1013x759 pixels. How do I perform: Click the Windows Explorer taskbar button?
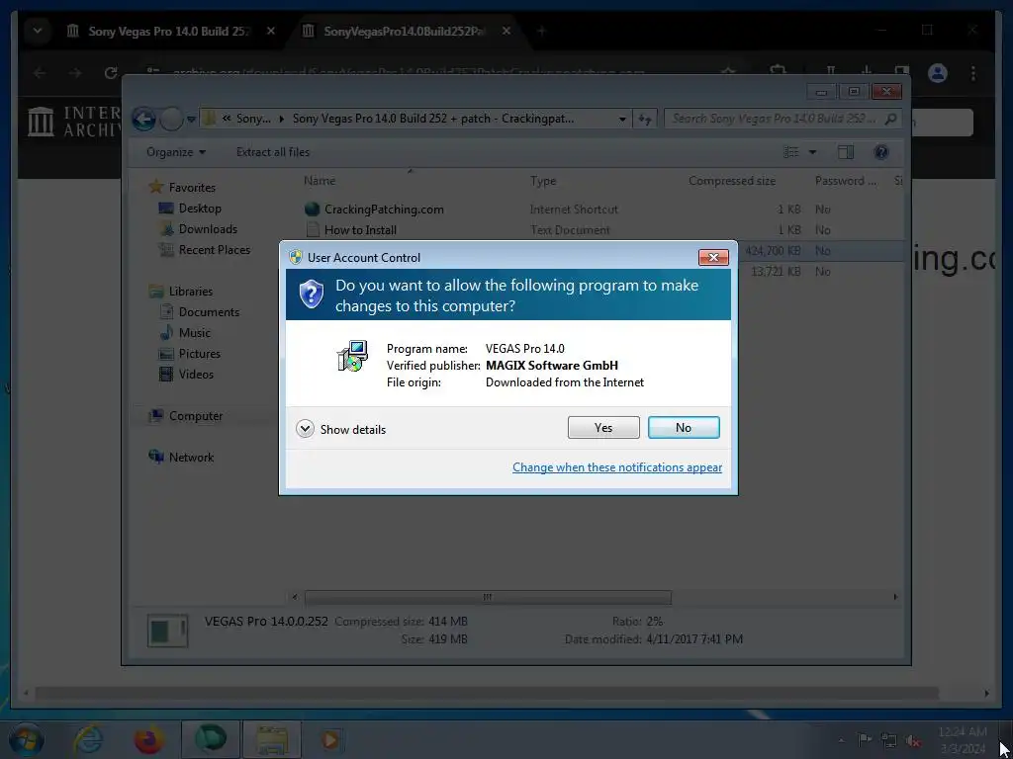(x=271, y=739)
